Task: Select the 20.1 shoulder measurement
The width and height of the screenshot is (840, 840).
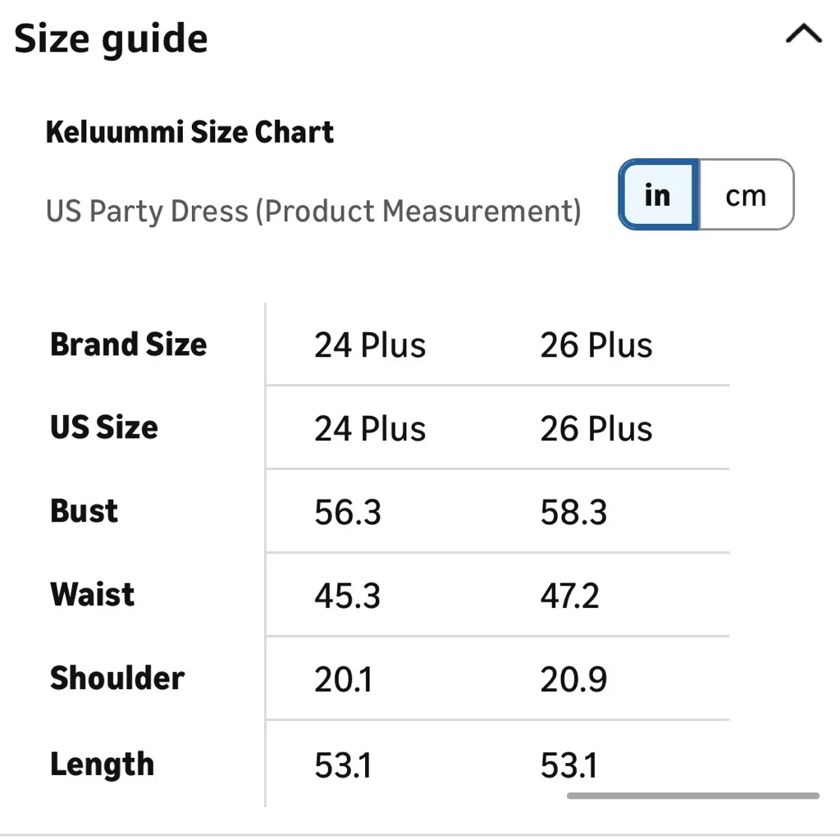Action: (343, 680)
